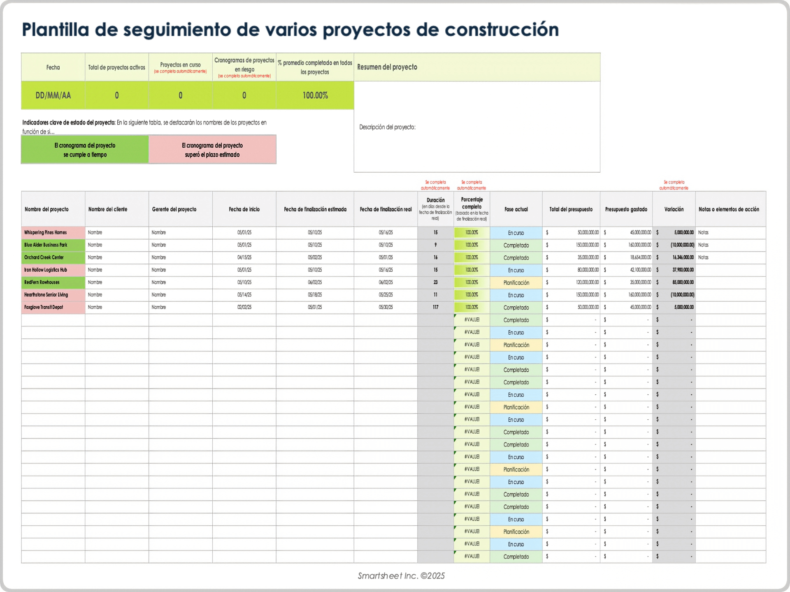Click the 02/02/25 start date for Foxglove Transit Depot
790x592 pixels.
tap(244, 307)
